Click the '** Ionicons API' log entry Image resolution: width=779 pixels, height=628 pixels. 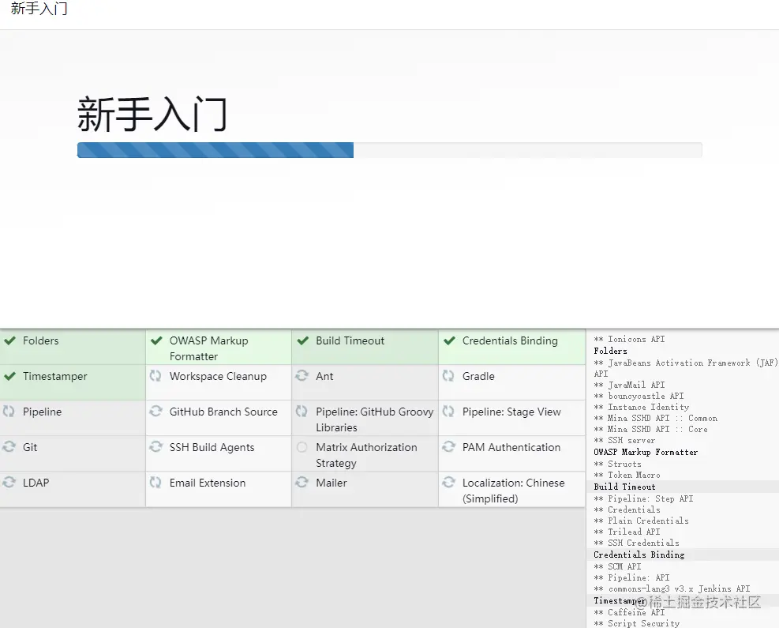pyautogui.click(x=629, y=339)
